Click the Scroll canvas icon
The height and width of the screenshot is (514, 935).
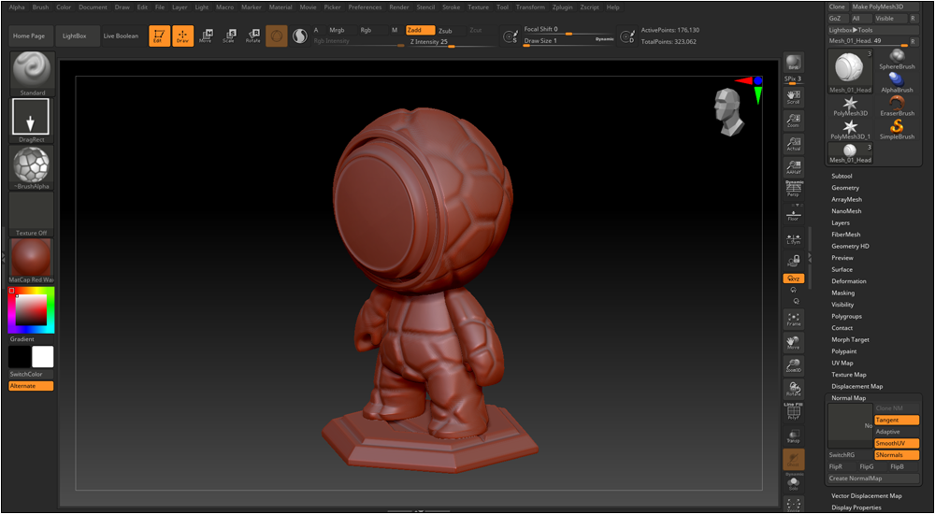(x=793, y=94)
